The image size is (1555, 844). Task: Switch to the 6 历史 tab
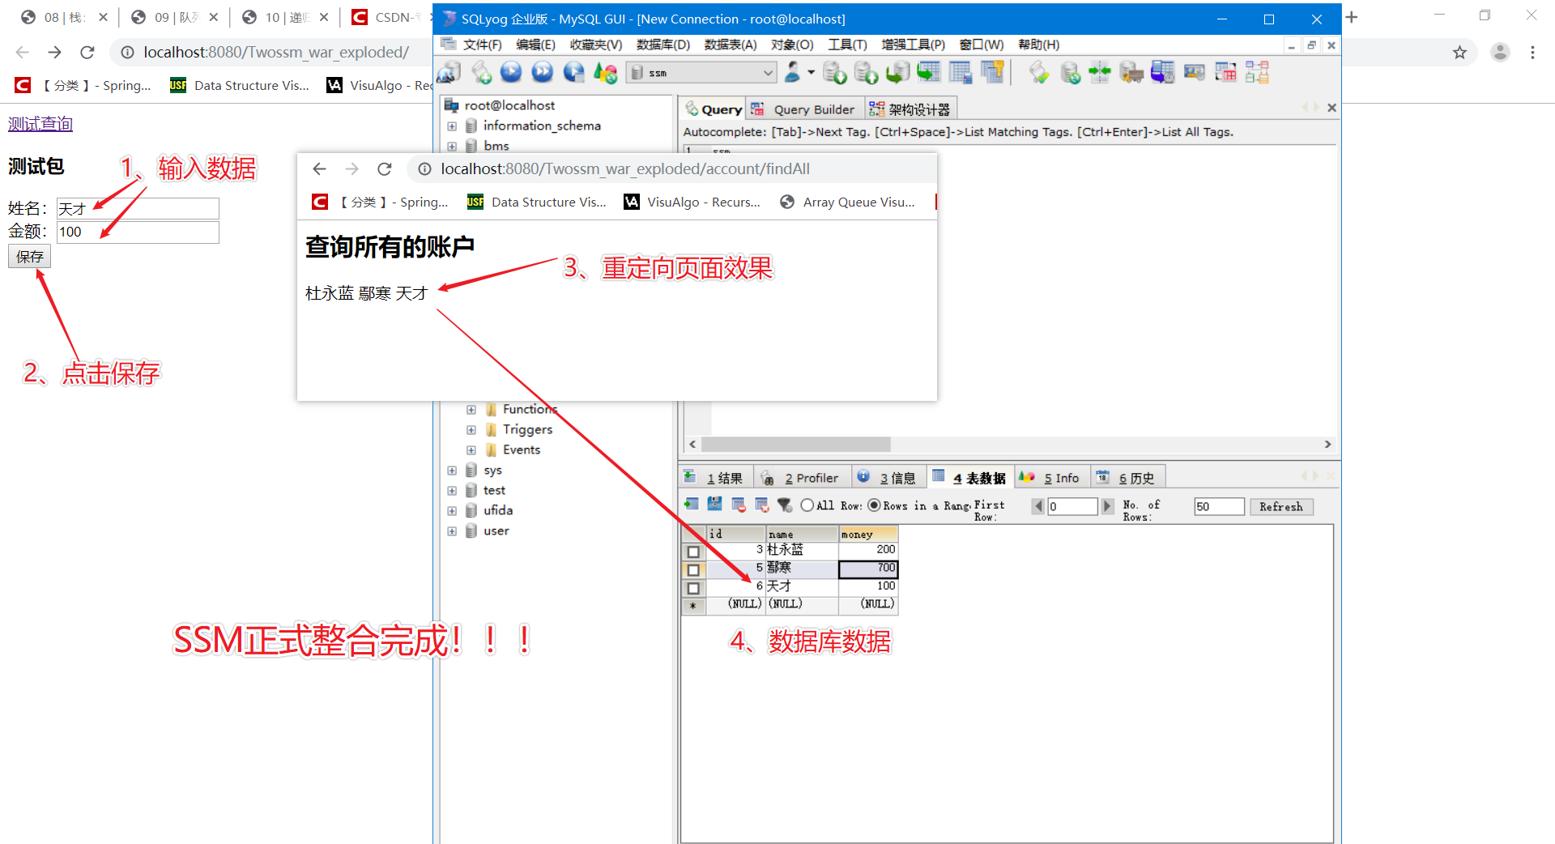[1128, 478]
